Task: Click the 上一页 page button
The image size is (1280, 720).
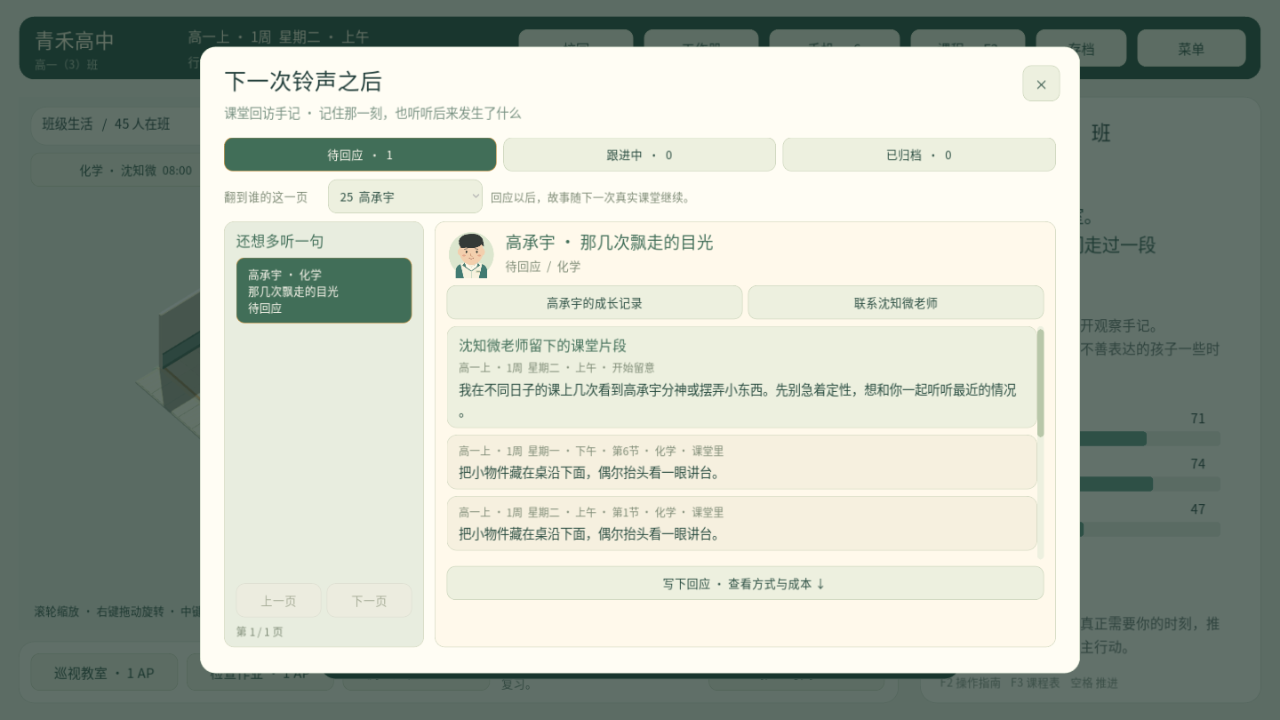Action: pyautogui.click(x=278, y=601)
